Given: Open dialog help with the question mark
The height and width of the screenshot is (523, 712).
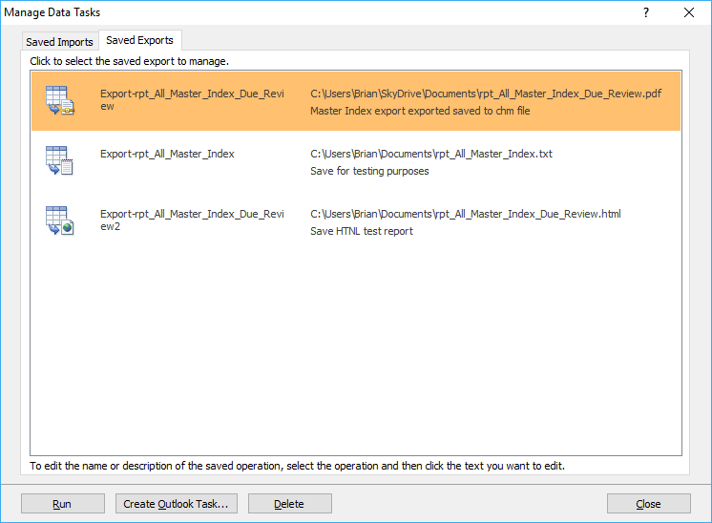Looking at the screenshot, I should (646, 12).
